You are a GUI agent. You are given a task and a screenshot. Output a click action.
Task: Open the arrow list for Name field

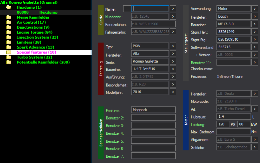pyautogui.click(x=173, y=9)
